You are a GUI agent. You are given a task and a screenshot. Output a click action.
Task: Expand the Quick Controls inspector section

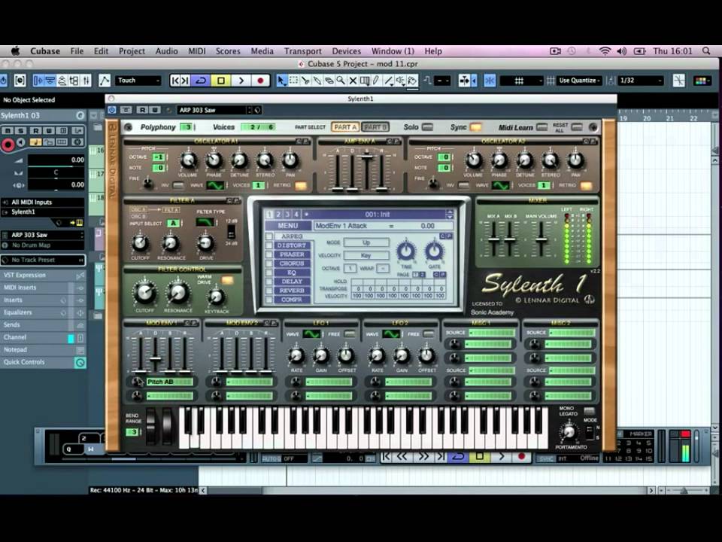(x=43, y=362)
